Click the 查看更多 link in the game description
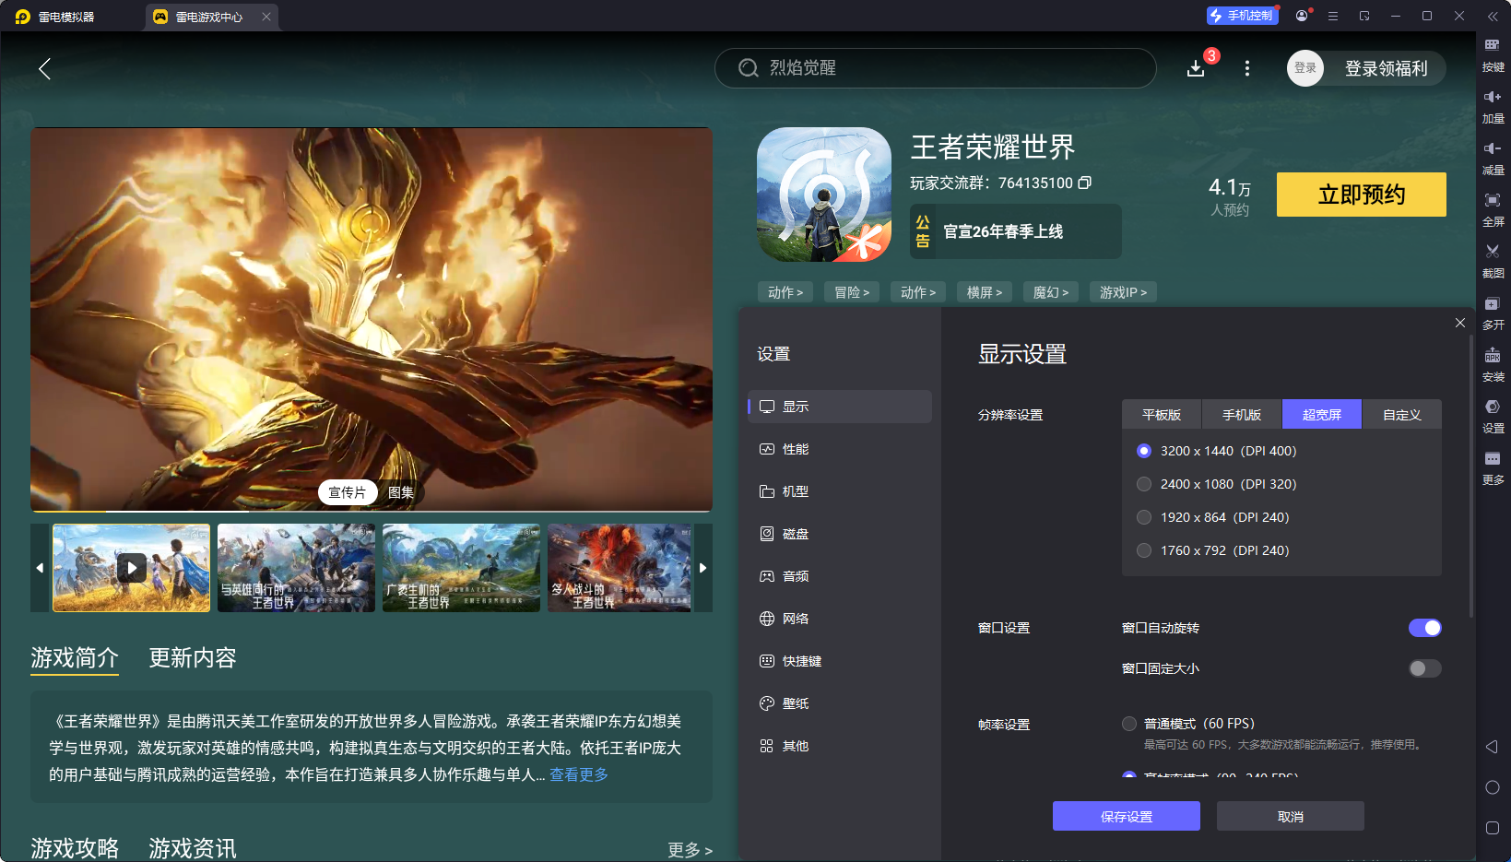This screenshot has width=1511, height=862. coord(578,775)
